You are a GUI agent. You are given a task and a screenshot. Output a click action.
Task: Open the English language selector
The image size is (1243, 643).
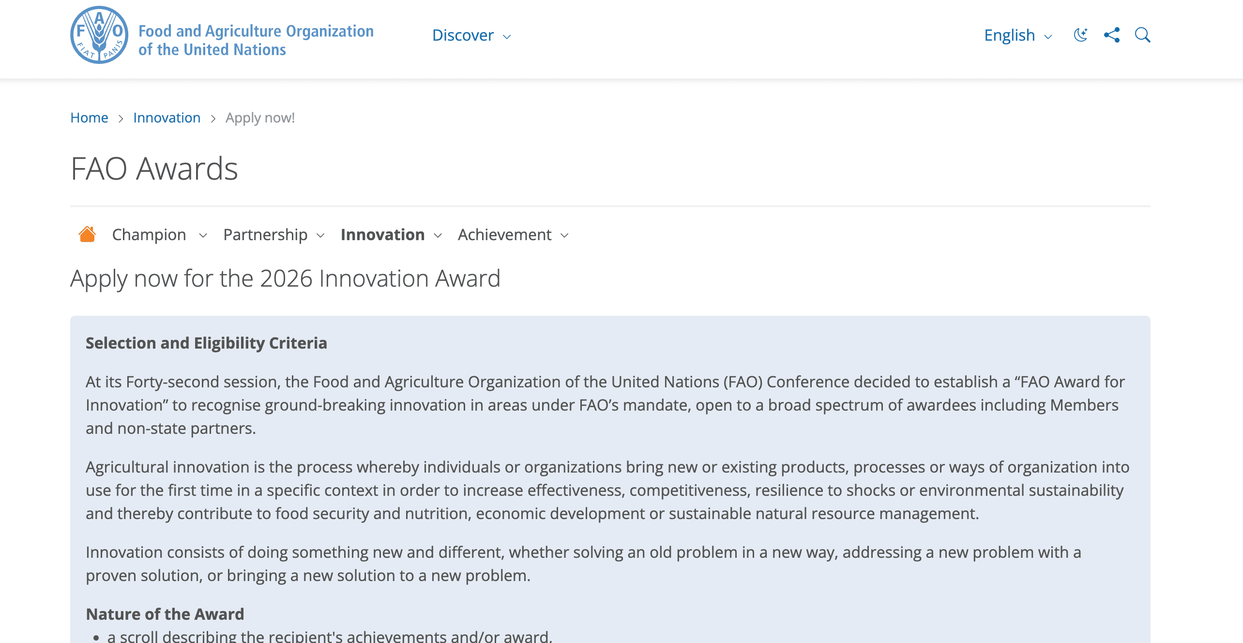click(1010, 35)
